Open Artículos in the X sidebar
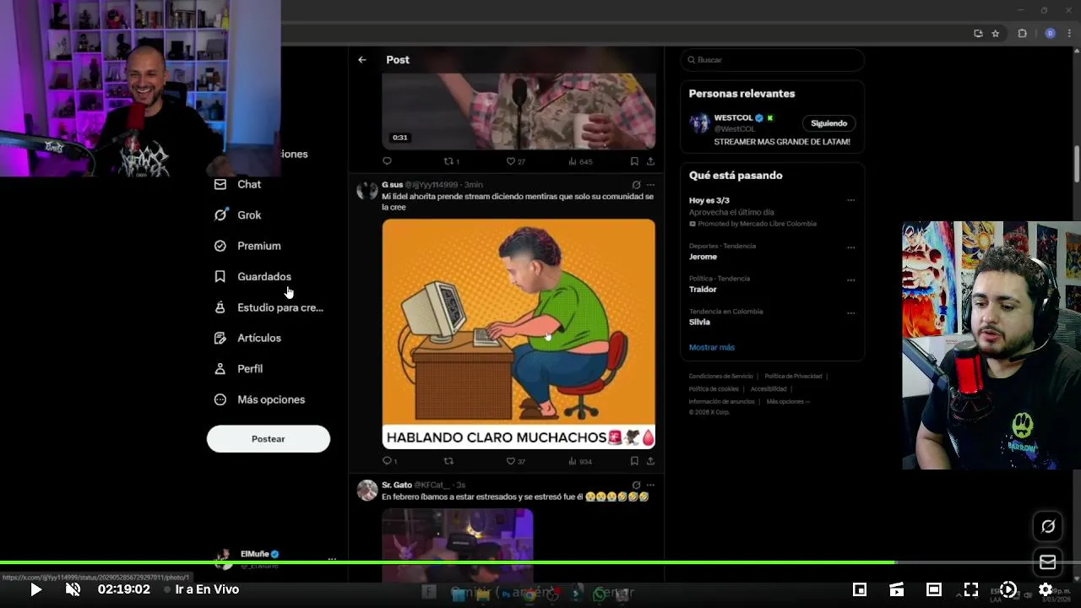1081x608 pixels. [x=247, y=338]
